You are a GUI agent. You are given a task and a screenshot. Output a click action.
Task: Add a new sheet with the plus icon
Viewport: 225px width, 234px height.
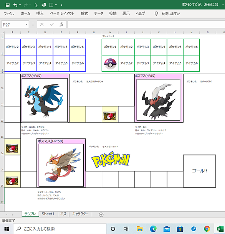click(101, 214)
